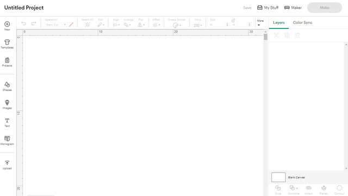Open the Arrange dropdown
Screen dimensions: 348x196
click(x=127, y=25)
